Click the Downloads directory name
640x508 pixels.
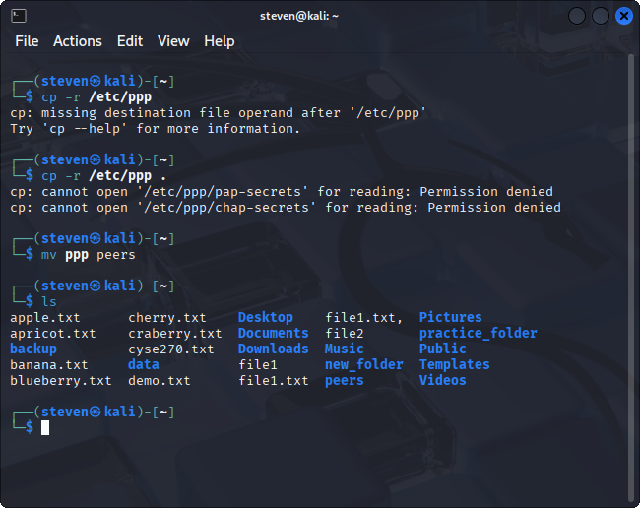click(x=273, y=349)
